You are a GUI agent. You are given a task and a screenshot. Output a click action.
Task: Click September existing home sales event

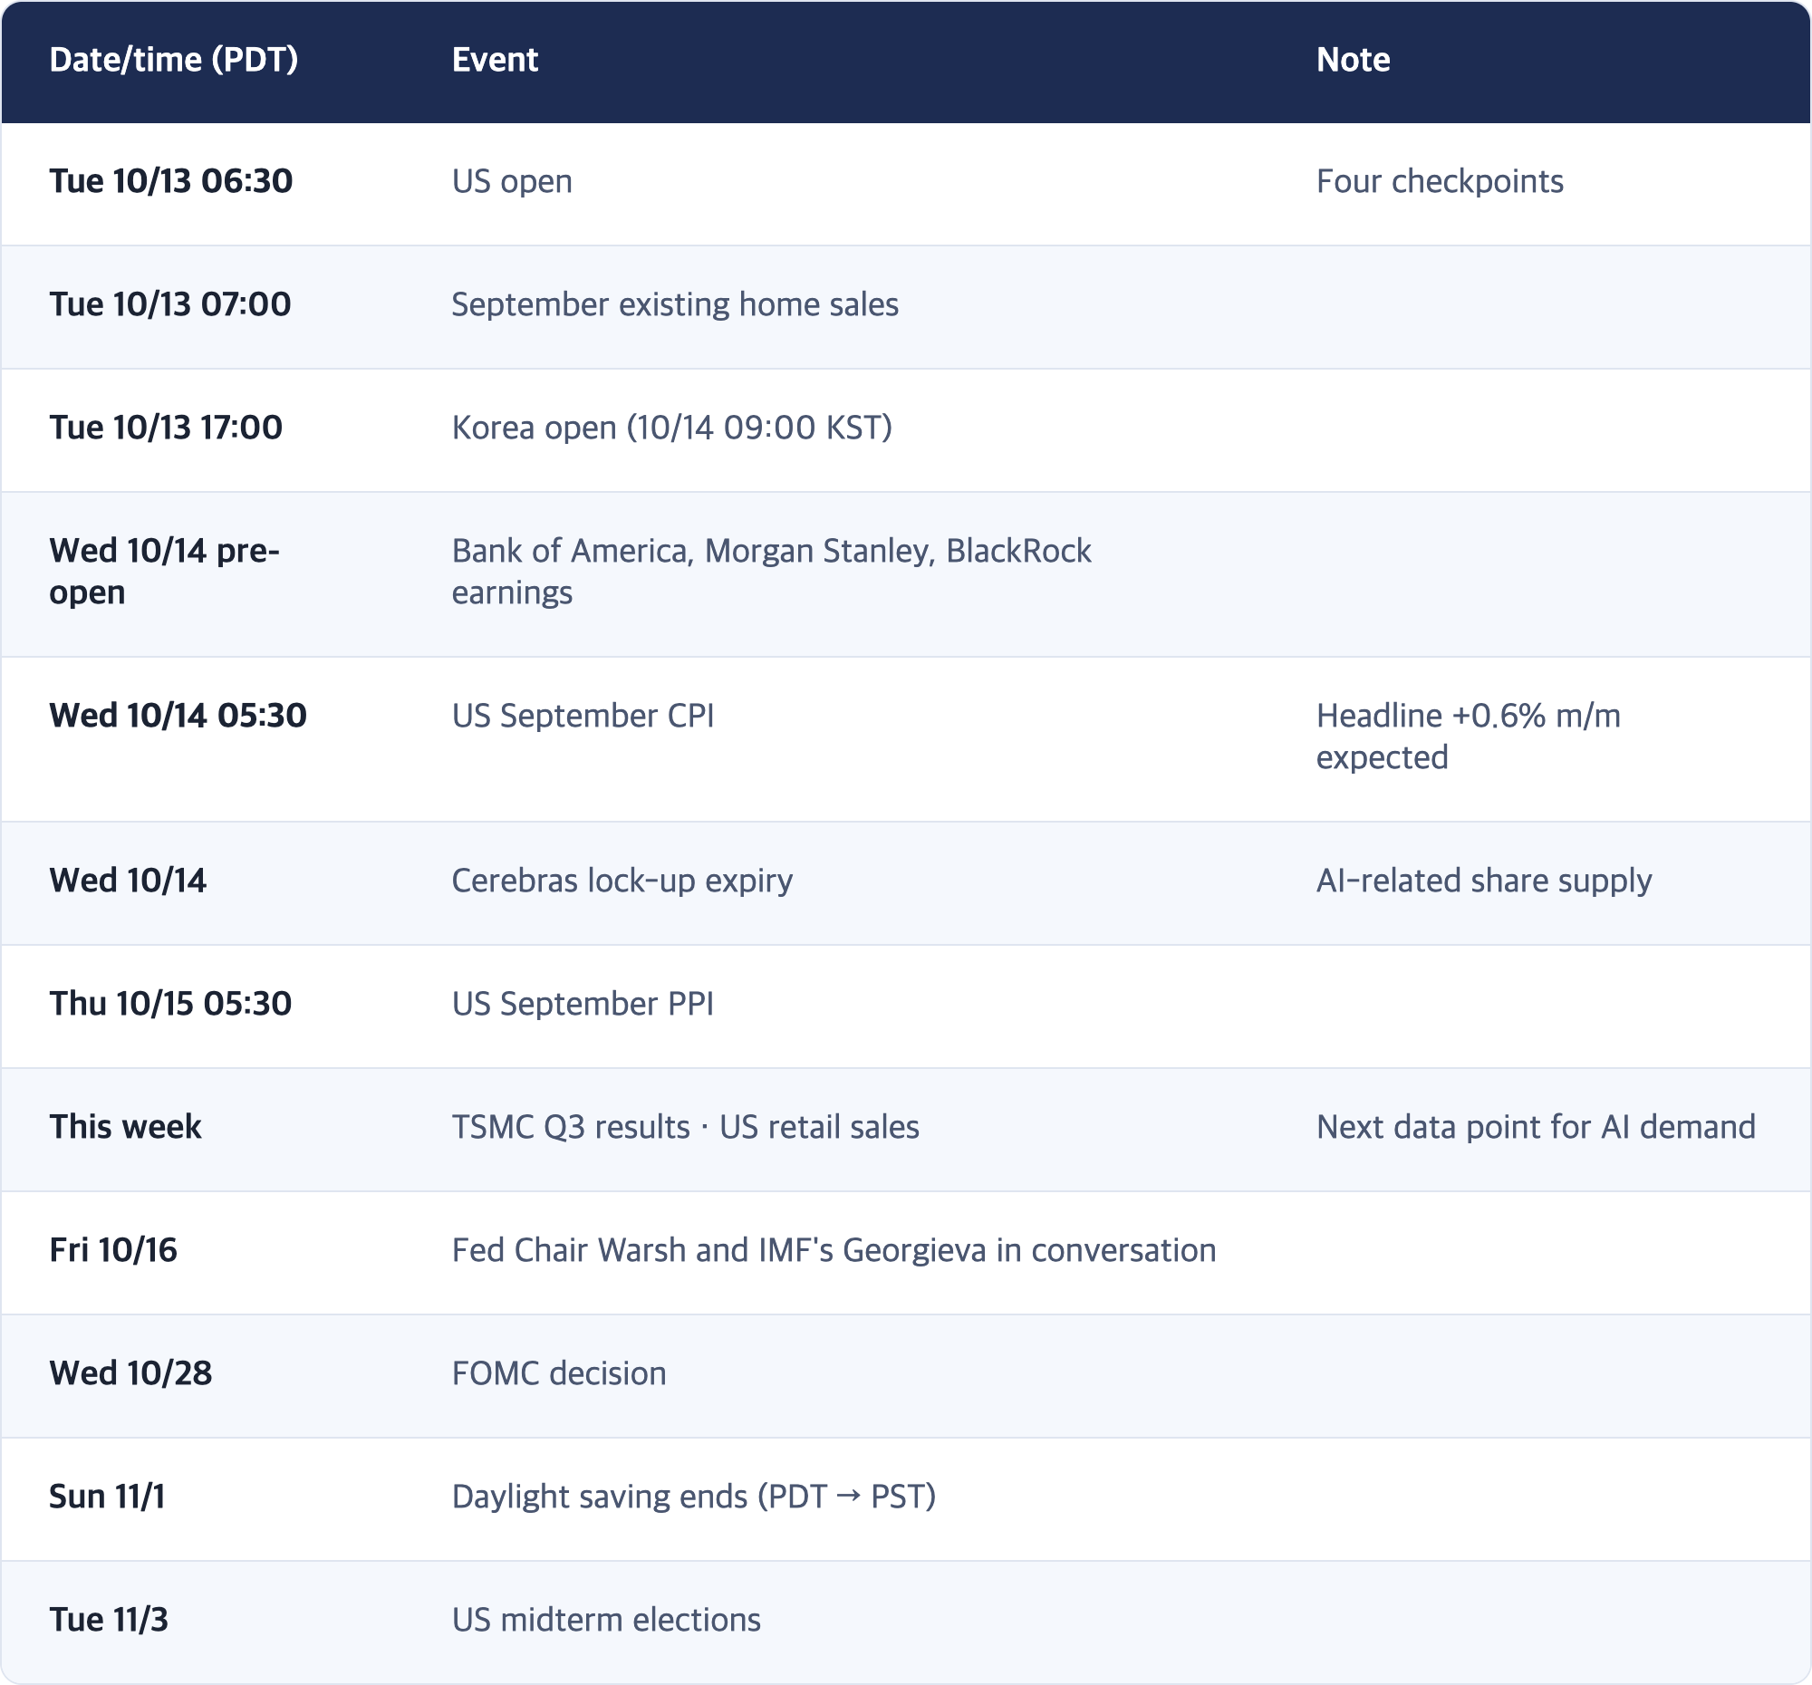click(674, 305)
